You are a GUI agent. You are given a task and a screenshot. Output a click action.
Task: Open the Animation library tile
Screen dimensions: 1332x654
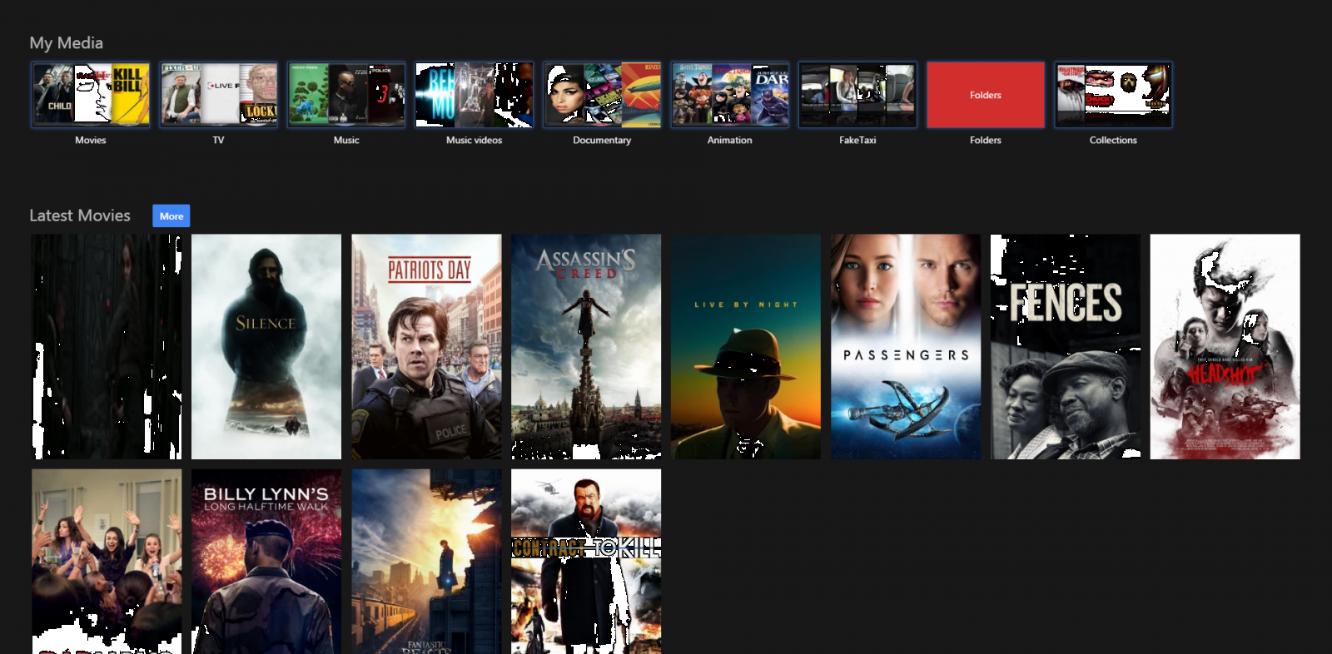730,95
